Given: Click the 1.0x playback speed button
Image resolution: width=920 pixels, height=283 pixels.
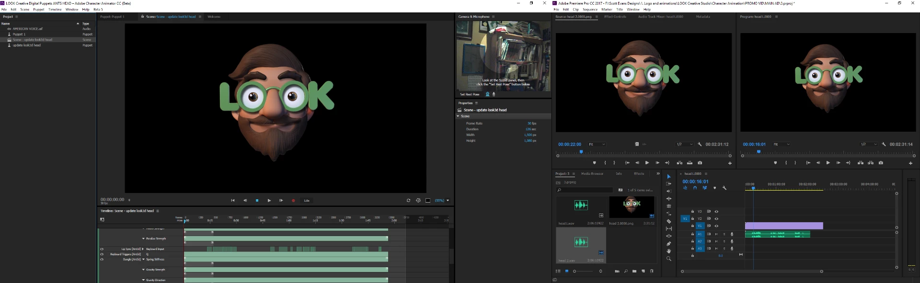Looking at the screenshot, I should [x=307, y=201].
